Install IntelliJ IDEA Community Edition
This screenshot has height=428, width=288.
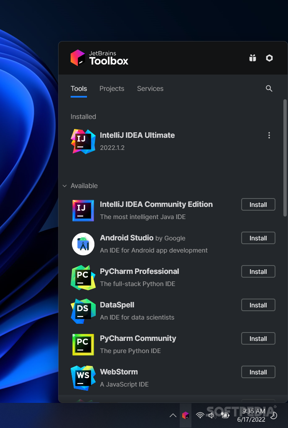coord(258,204)
